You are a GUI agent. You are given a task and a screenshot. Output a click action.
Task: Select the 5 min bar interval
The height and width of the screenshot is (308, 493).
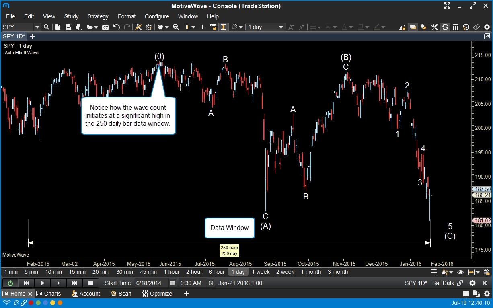click(x=31, y=272)
